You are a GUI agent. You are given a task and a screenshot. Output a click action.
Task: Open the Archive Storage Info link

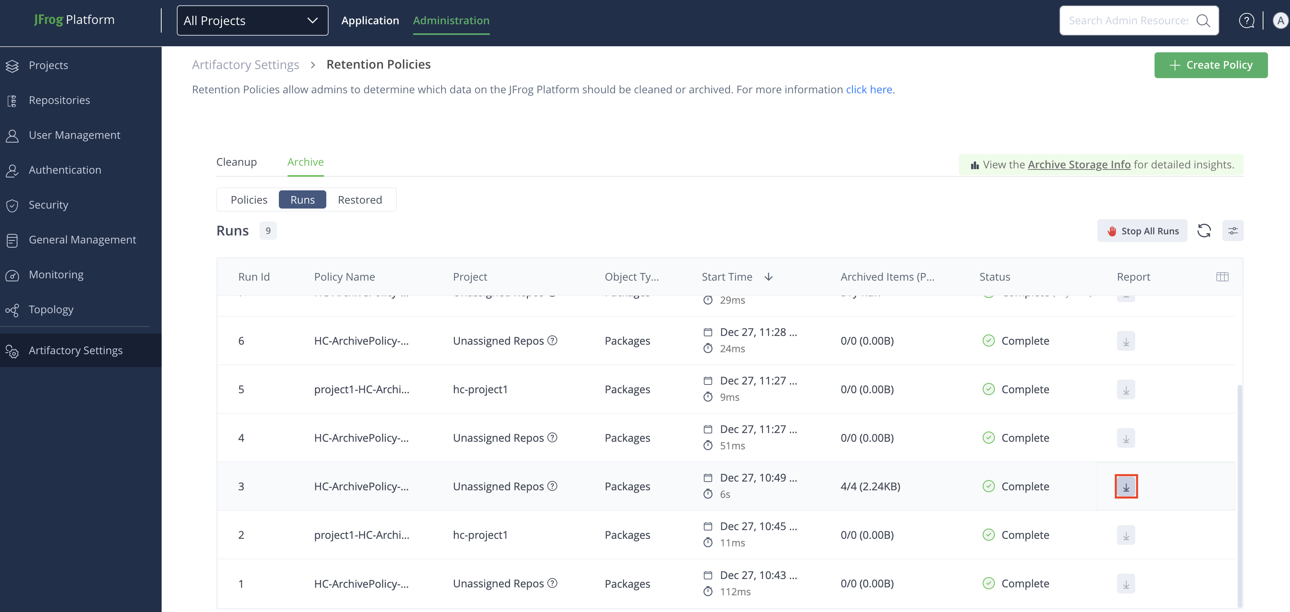point(1079,165)
